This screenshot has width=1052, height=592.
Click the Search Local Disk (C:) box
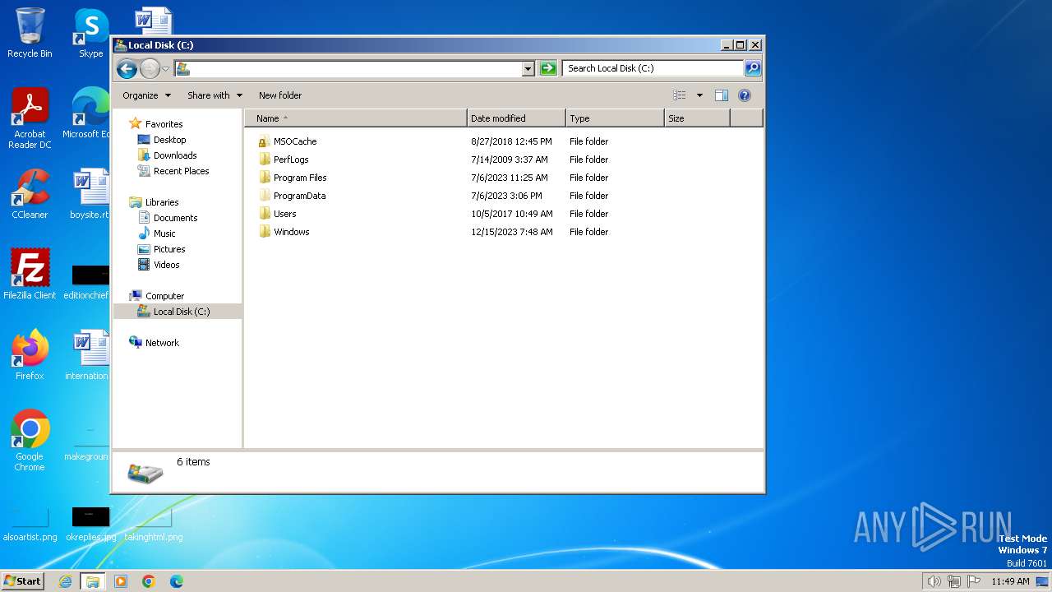tap(654, 68)
